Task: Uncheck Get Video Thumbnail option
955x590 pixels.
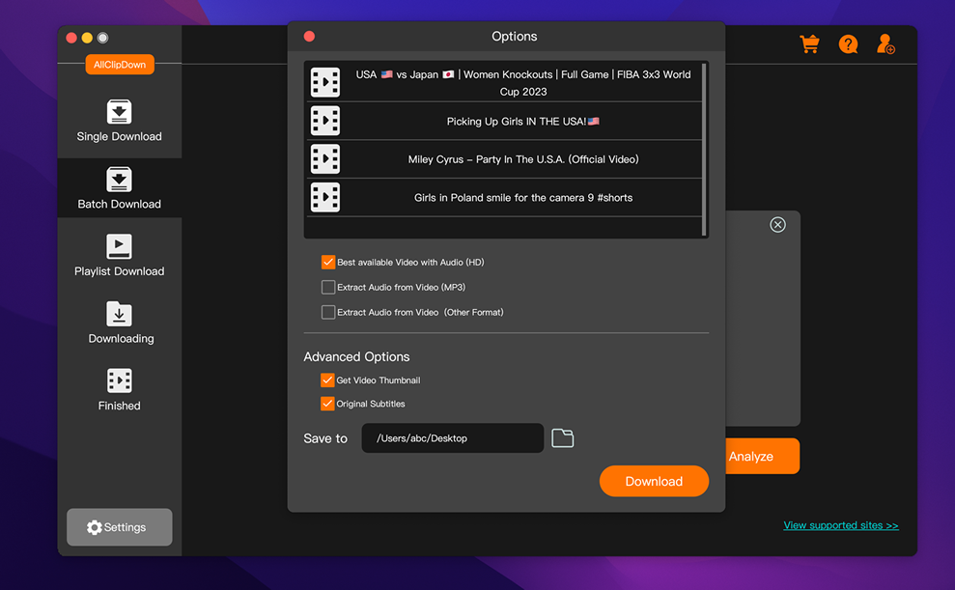Action: (327, 379)
